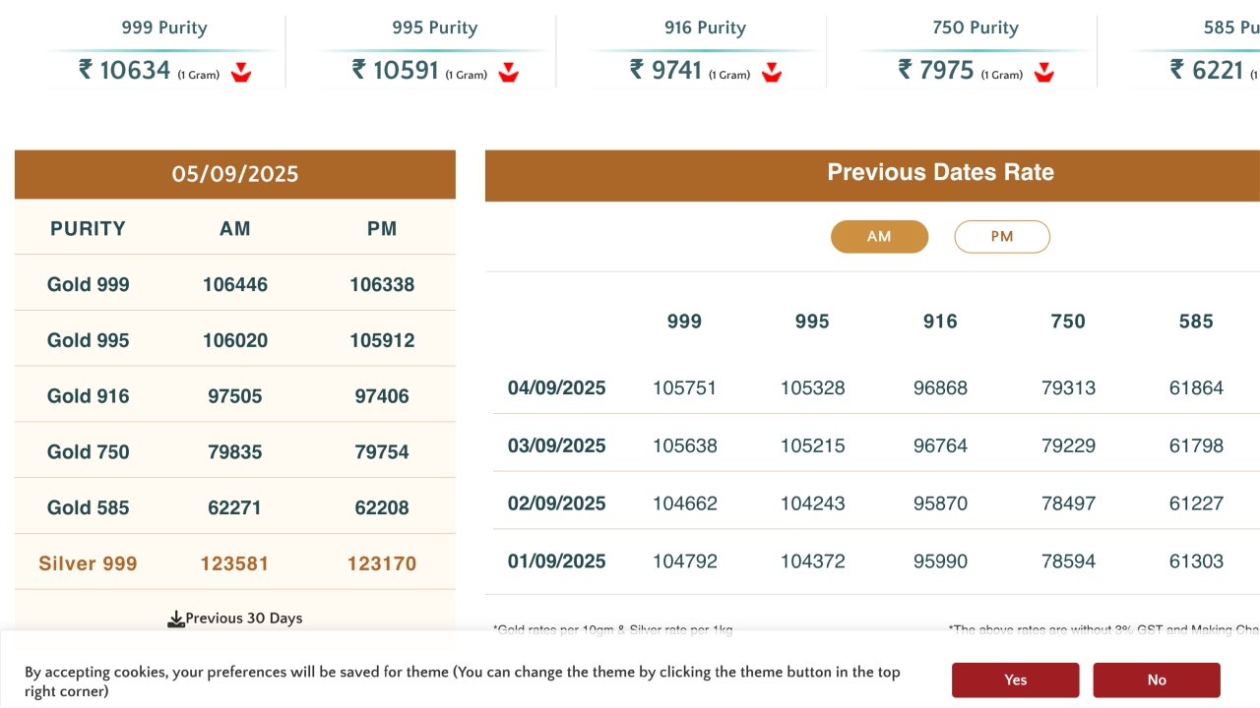
Task: Accept cookies with the Yes button
Action: (x=1015, y=679)
